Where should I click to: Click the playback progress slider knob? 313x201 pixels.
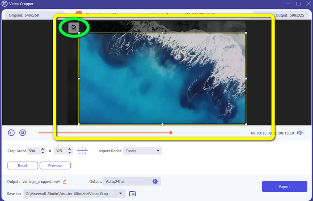tap(171, 133)
